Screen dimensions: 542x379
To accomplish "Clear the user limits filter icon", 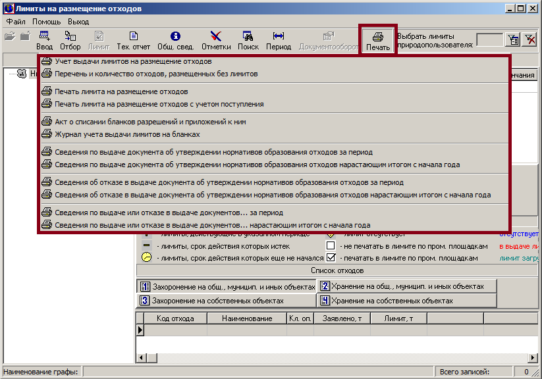I will pos(529,40).
